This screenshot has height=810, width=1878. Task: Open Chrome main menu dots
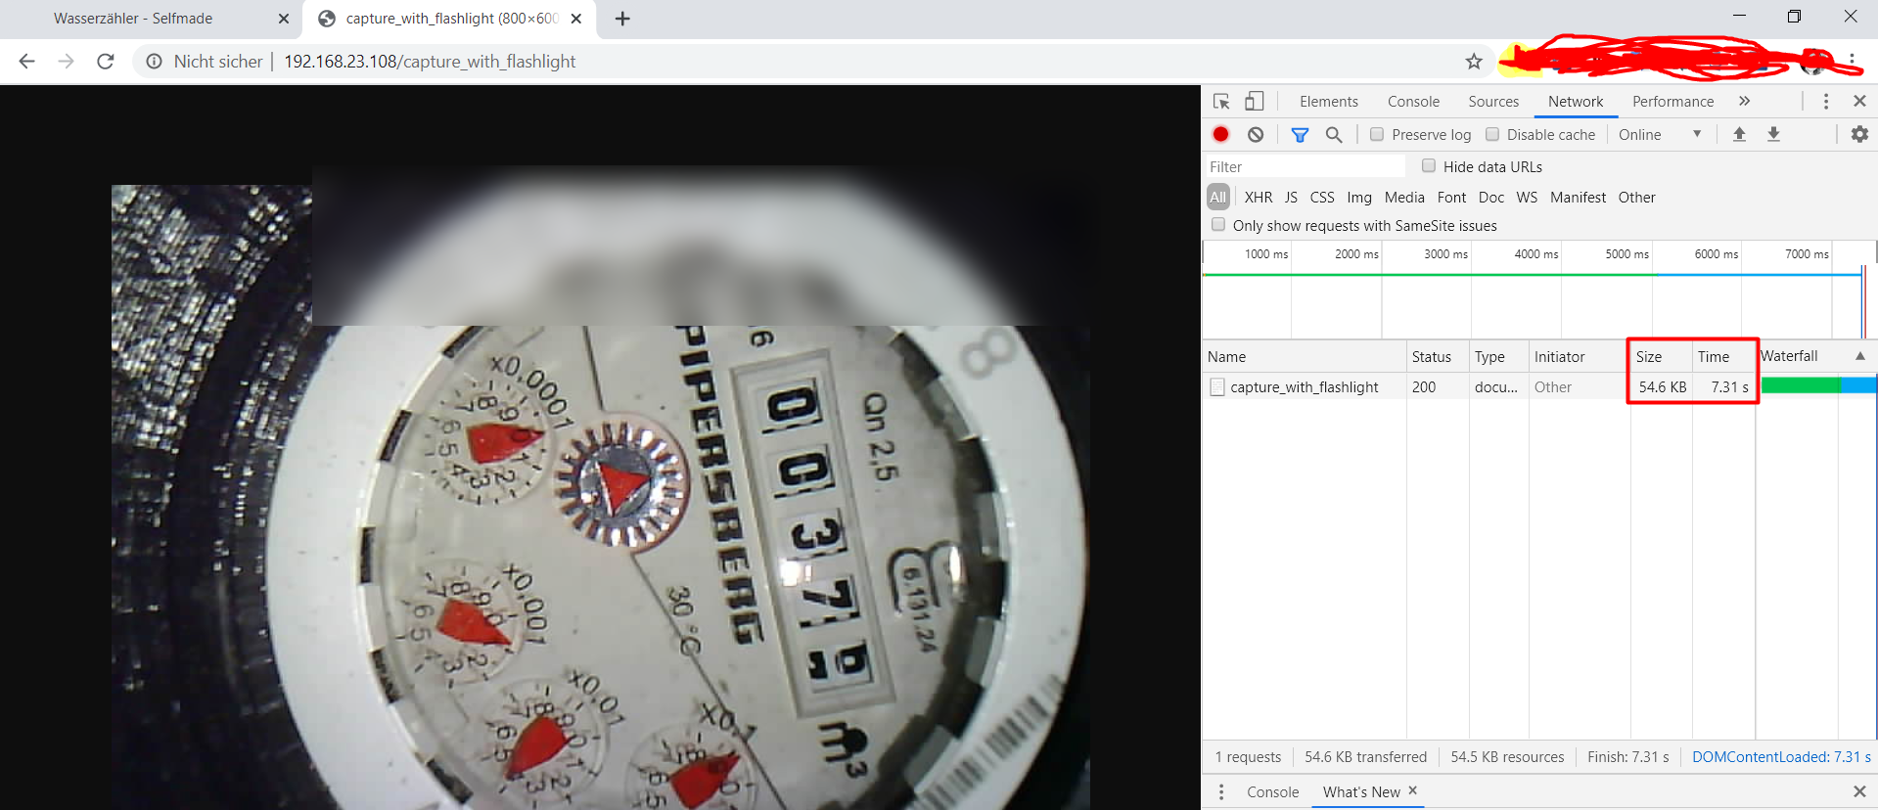(x=1853, y=61)
